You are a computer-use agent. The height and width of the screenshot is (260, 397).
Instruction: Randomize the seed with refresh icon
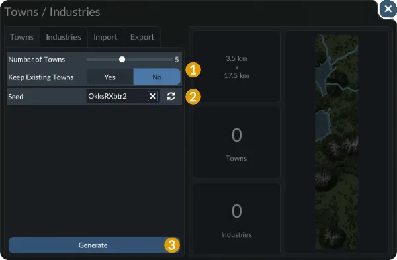tap(171, 96)
